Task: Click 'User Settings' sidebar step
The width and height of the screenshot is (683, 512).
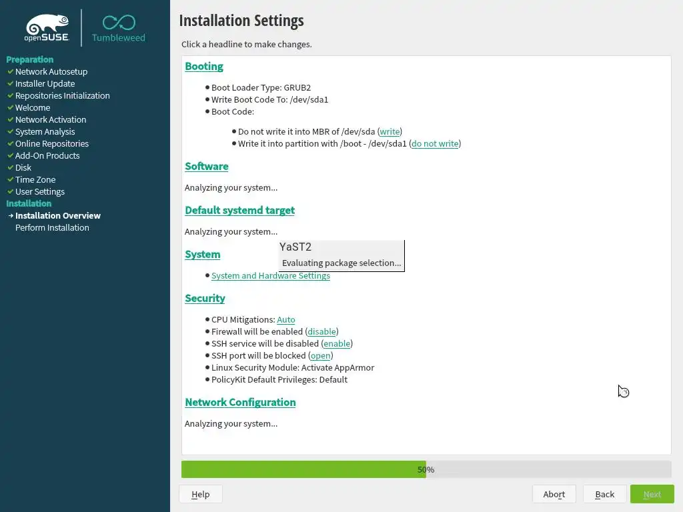Action: click(39, 191)
